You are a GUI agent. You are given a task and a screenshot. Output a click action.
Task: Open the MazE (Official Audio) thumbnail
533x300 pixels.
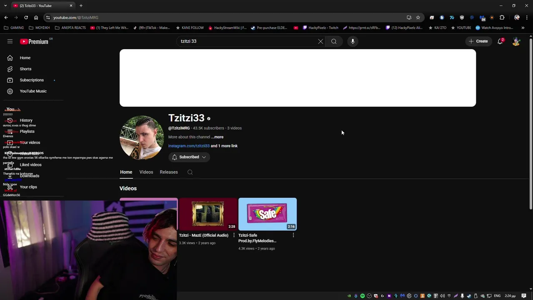[208, 214]
